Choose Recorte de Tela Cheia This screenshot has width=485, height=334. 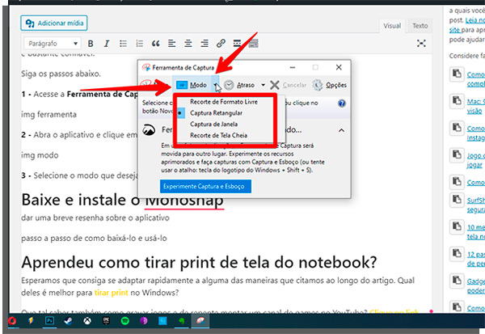(219, 135)
